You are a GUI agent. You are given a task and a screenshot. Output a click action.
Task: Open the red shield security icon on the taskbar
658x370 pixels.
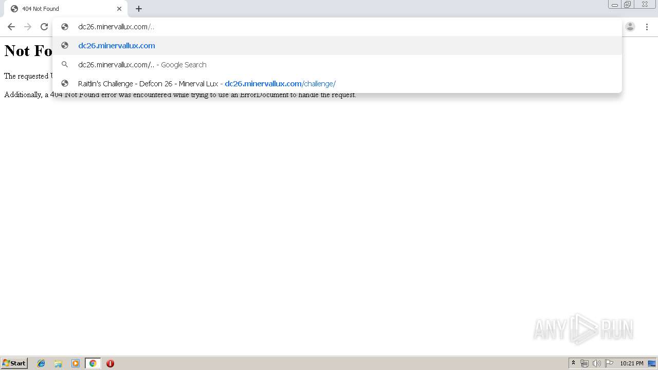[110, 363]
